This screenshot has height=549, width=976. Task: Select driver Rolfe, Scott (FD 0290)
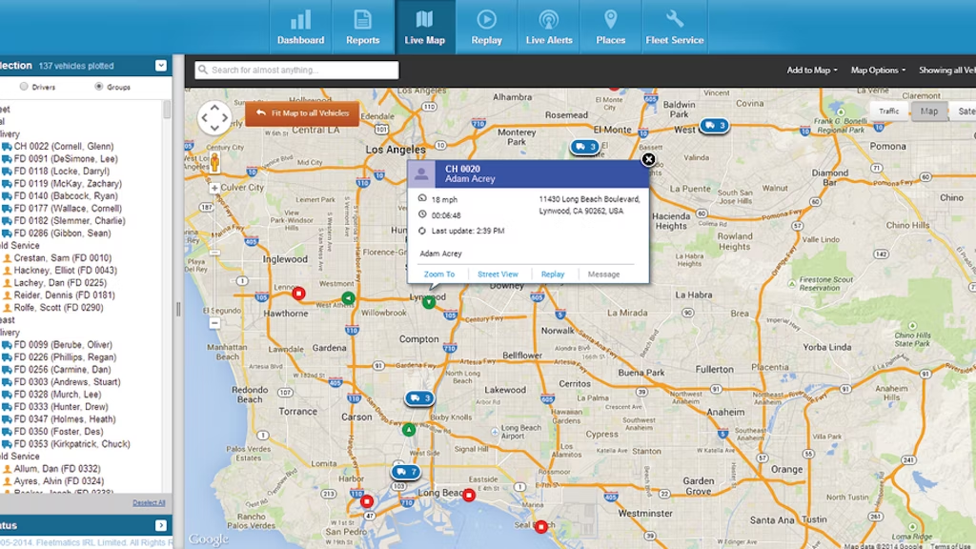pyautogui.click(x=58, y=308)
